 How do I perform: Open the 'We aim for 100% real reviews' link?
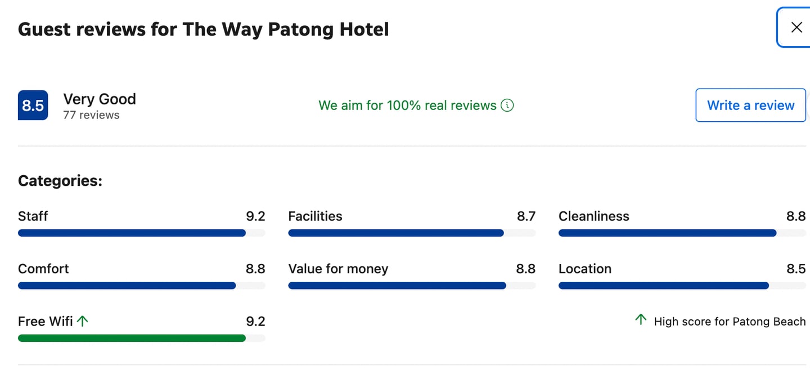coord(407,106)
